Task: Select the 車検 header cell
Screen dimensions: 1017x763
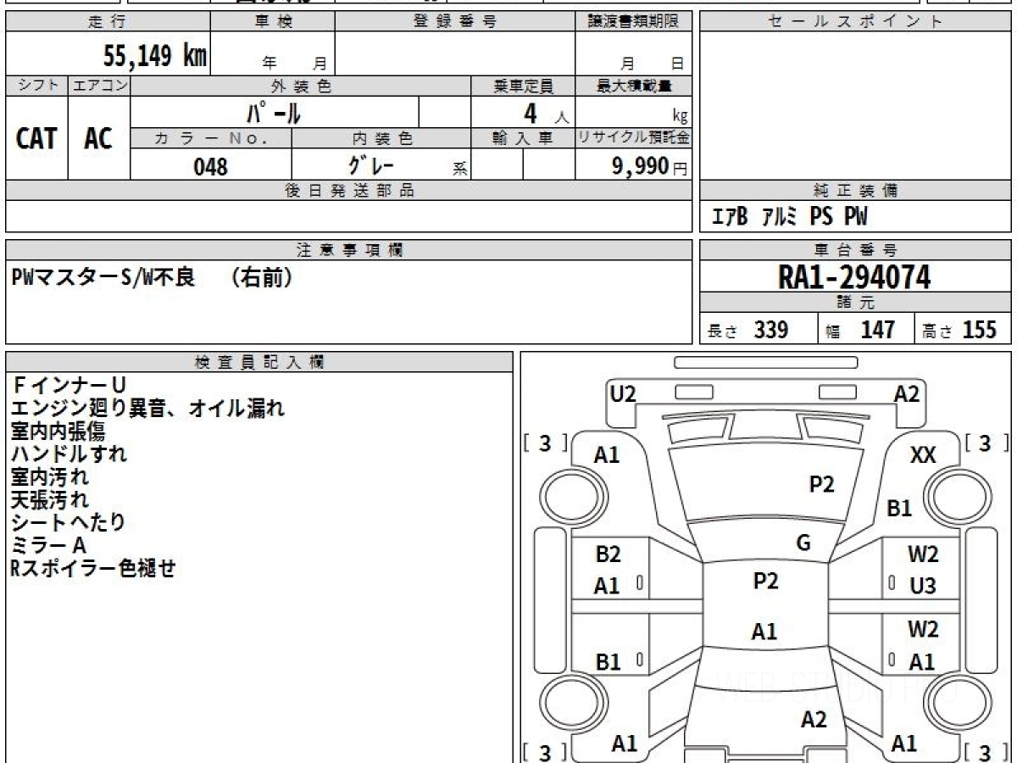Action: [x=273, y=22]
